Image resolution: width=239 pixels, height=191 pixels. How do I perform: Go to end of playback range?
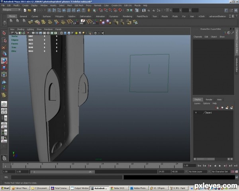(236, 166)
